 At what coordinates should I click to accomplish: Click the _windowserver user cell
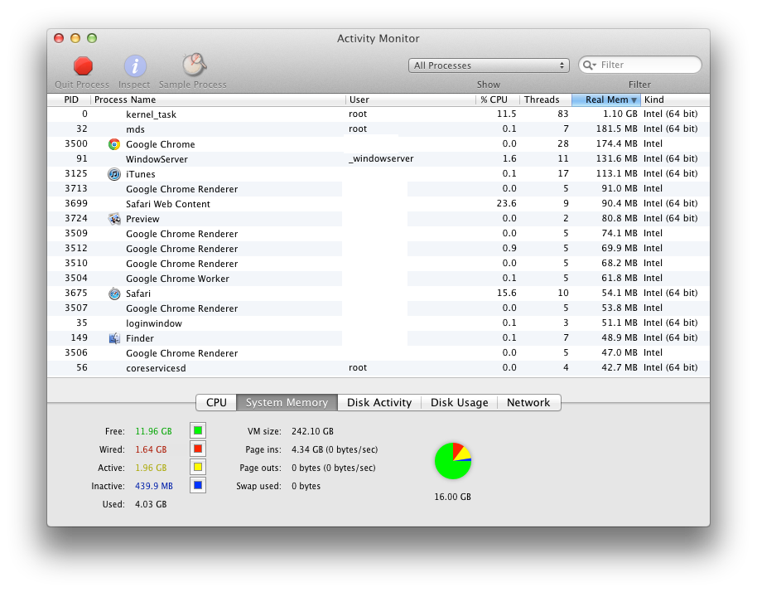(381, 159)
